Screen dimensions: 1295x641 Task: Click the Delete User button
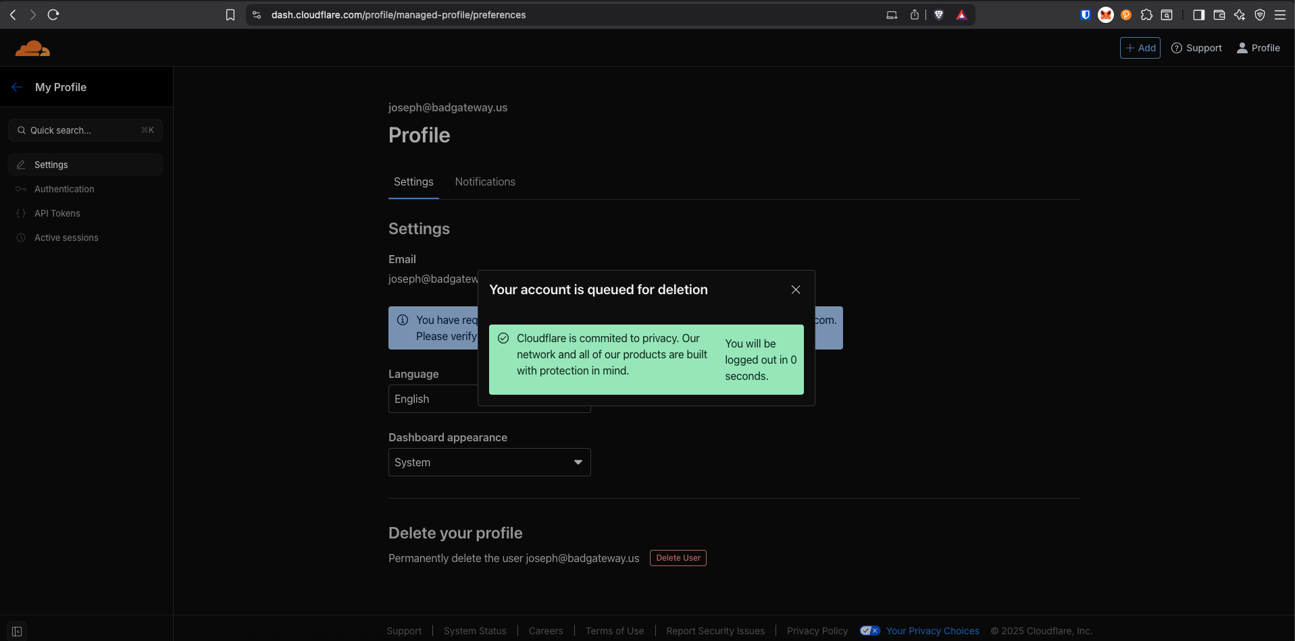678,558
